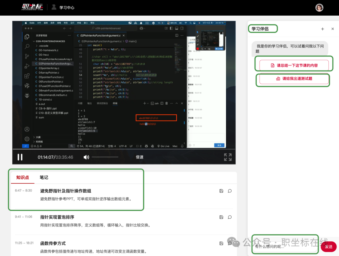Select 03pointerArray.c in the video's file tree
This screenshot has height=256, width=339.
coord(49,68)
